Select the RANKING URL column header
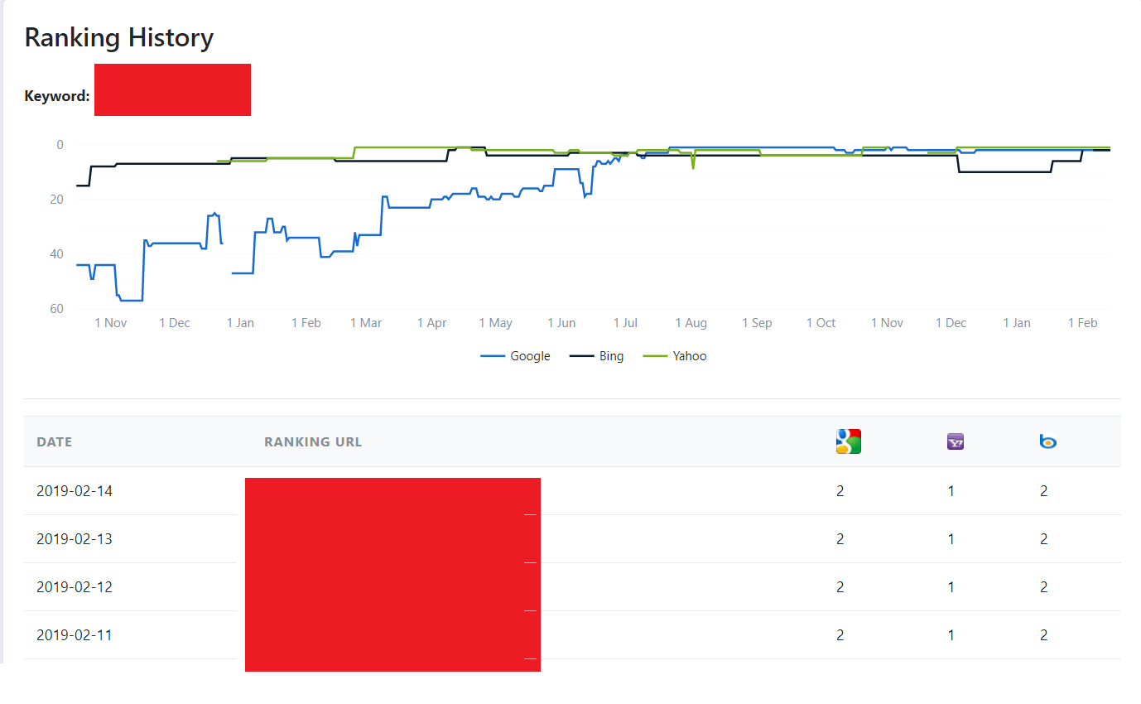The width and height of the screenshot is (1141, 704). [x=313, y=442]
